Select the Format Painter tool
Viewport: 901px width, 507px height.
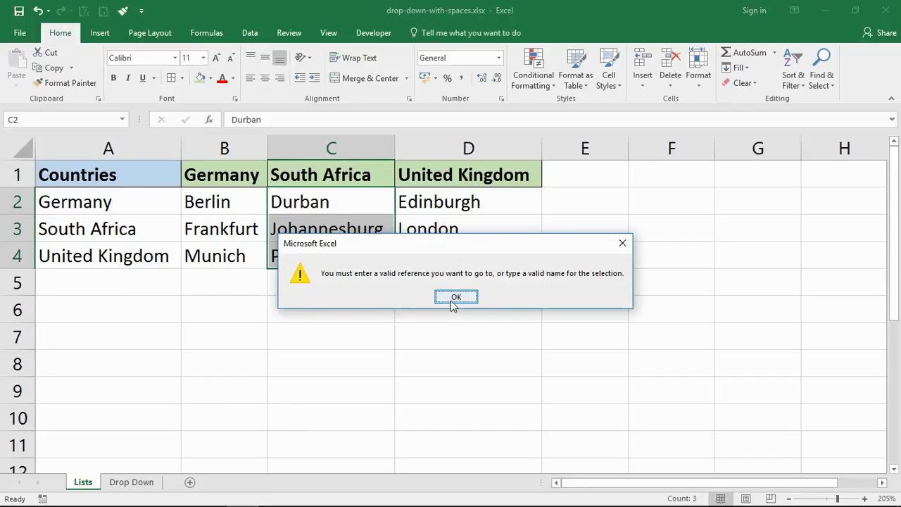click(64, 82)
